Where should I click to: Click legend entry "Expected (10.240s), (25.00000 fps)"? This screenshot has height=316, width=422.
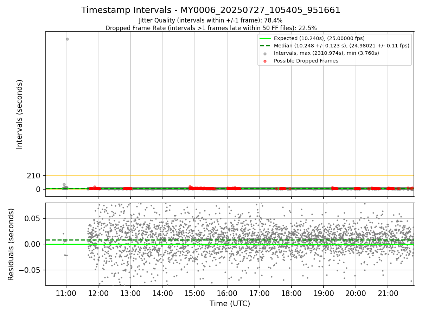coord(319,38)
